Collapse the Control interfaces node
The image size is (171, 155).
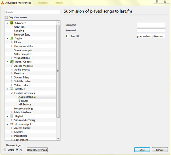[12, 93]
